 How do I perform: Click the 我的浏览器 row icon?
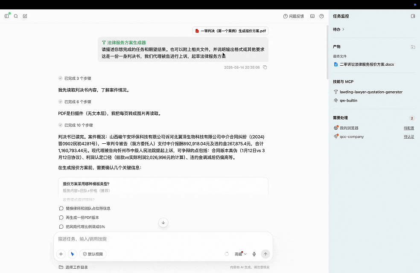pos(336,128)
